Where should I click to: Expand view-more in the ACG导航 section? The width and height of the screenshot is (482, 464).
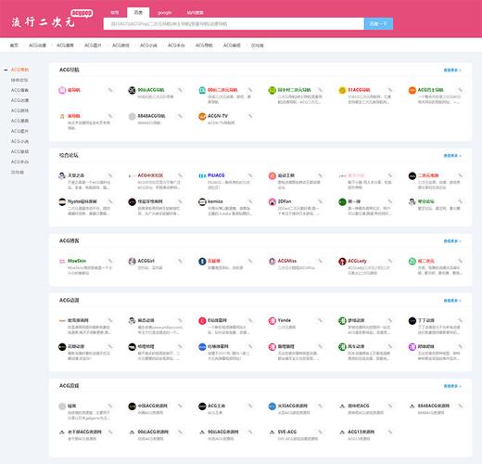[452, 71]
